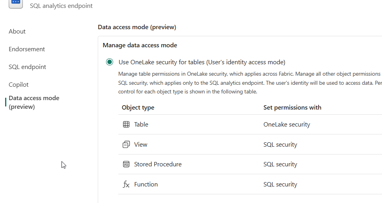This screenshot has height=203, width=382.
Task: Click the Table grid icon
Action: [126, 125]
